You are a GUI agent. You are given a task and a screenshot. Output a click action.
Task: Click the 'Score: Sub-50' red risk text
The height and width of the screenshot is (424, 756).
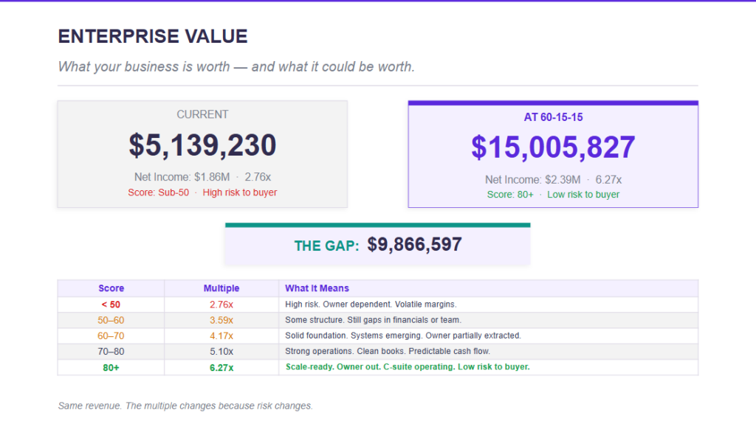[159, 192]
